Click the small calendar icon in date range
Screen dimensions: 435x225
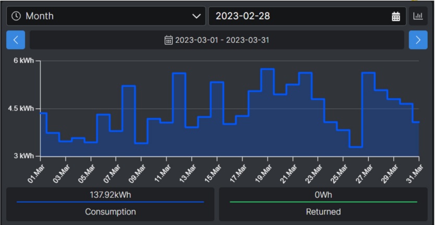(168, 40)
